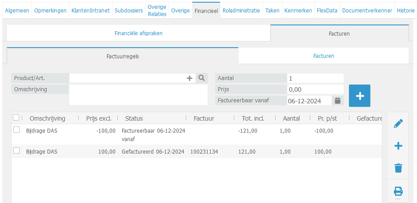
Task: Click the Factureerbaar 06-12-2024 vanaf status cell
Action: point(153,135)
